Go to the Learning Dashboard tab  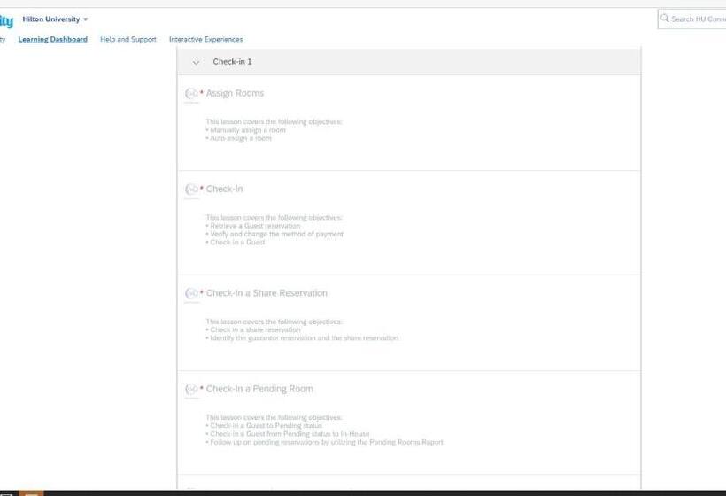(52, 40)
